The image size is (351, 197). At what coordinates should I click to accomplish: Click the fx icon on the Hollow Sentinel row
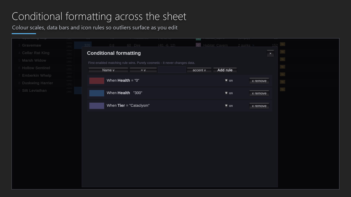coord(283,67)
